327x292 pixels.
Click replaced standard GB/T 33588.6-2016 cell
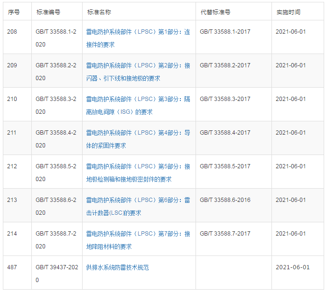(x=225, y=201)
